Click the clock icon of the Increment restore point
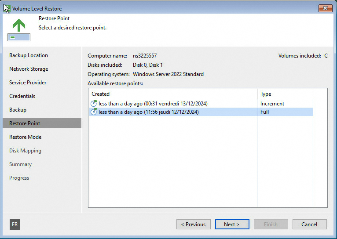337x239 pixels. tap(94, 104)
